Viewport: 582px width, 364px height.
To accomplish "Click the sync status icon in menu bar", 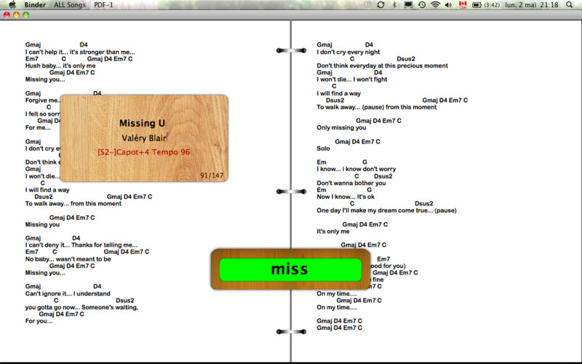I will (380, 5).
